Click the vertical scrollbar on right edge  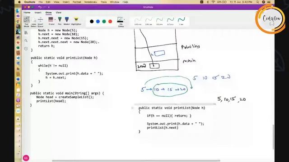(273, 137)
